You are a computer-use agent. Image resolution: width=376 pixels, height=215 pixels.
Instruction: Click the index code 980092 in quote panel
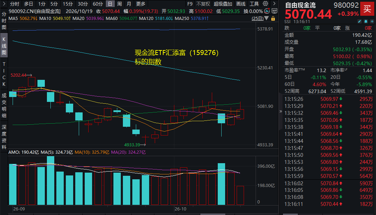coord(346,5)
